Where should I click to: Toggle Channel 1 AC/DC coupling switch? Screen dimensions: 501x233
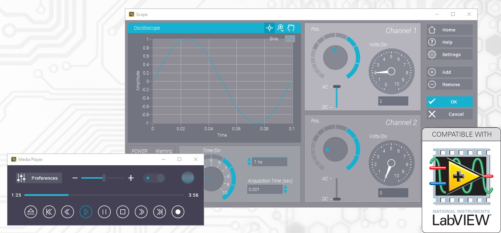337,96
